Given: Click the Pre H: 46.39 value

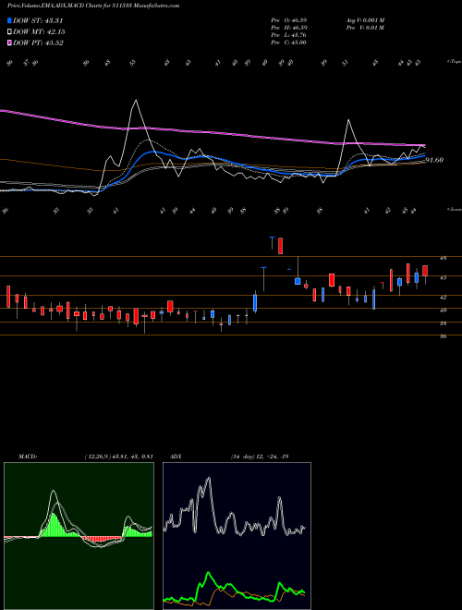Looking at the screenshot, I should (x=288, y=28).
